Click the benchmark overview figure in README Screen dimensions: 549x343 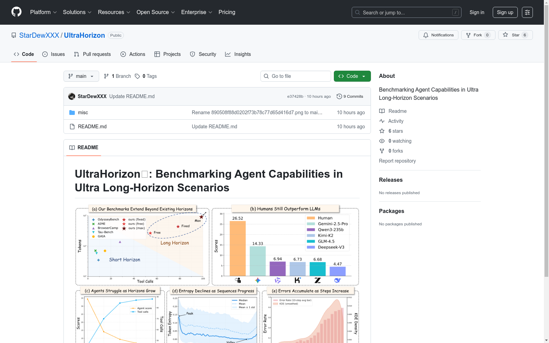coord(217,274)
